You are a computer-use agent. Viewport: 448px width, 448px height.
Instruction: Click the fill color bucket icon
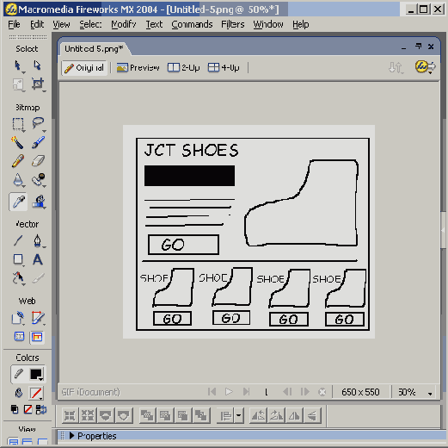click(19, 393)
